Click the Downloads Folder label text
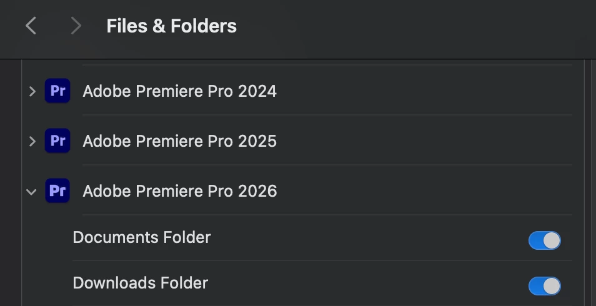Viewport: 596px width, 306px height. click(141, 283)
